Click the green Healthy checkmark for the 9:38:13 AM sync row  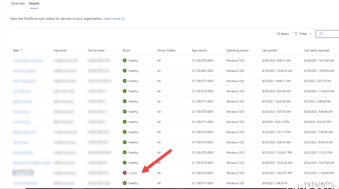tap(125, 60)
